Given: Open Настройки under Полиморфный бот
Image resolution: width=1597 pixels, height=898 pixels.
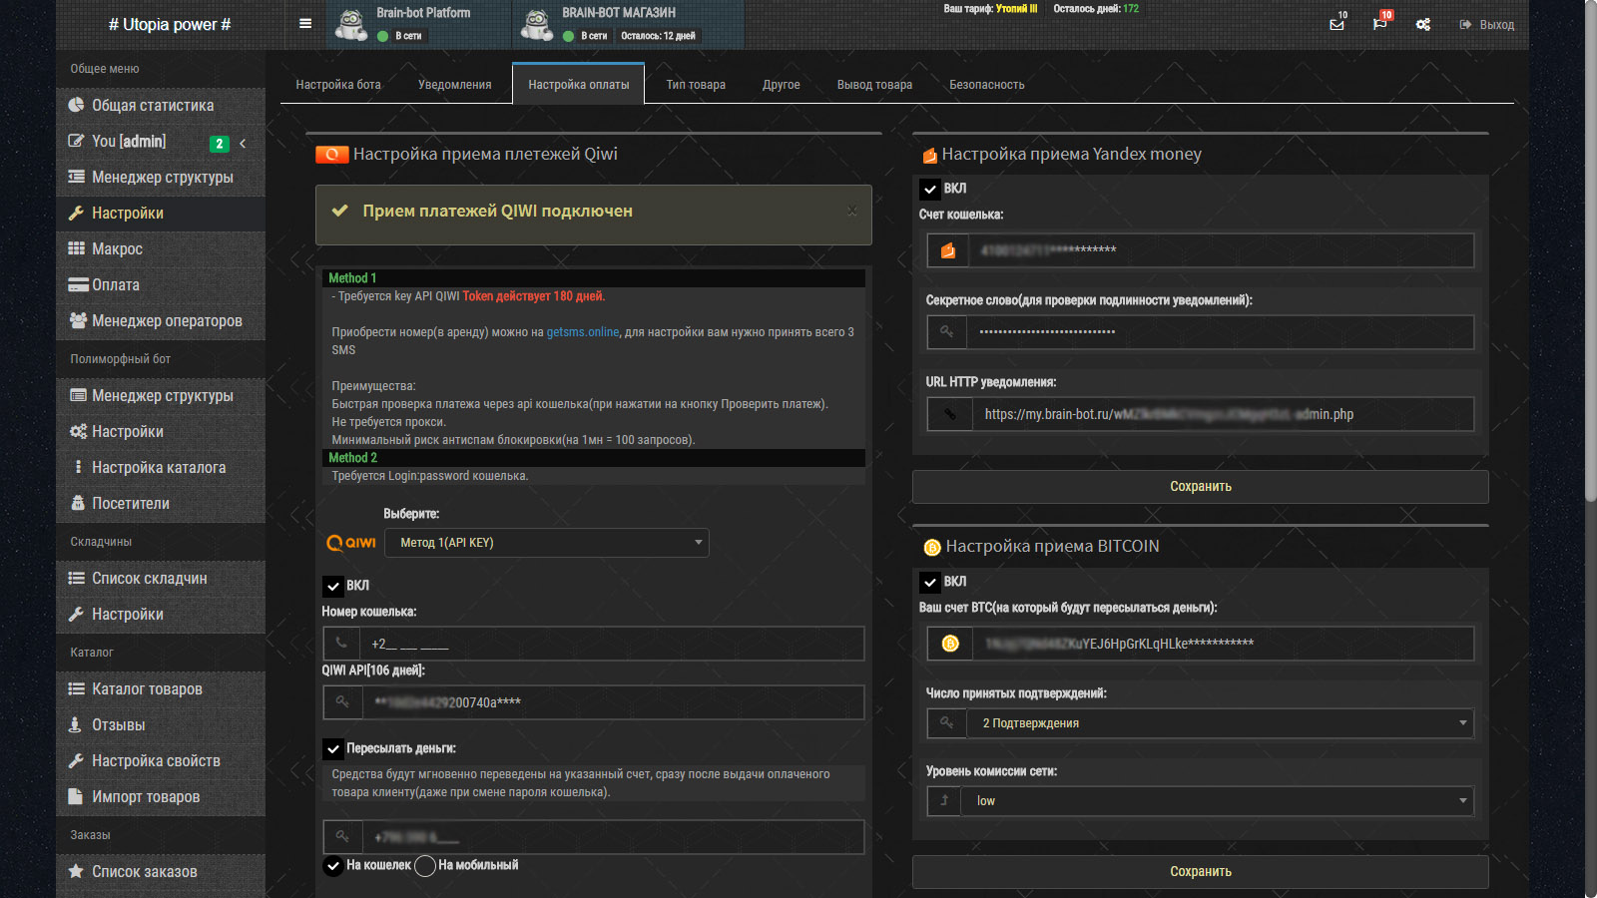Looking at the screenshot, I should (161, 431).
